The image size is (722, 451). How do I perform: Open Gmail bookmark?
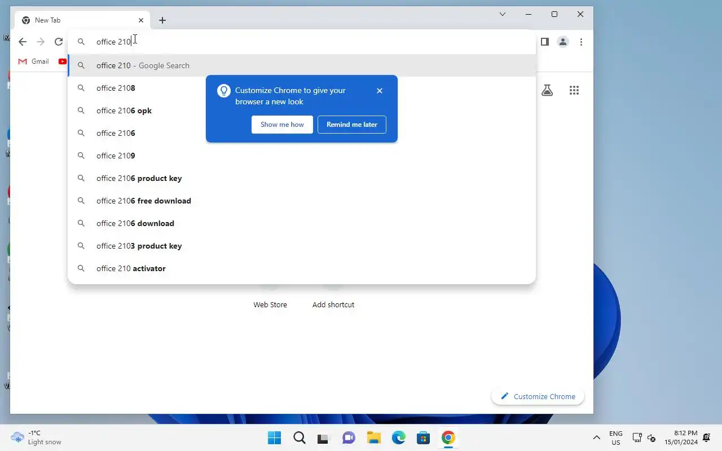(34, 61)
